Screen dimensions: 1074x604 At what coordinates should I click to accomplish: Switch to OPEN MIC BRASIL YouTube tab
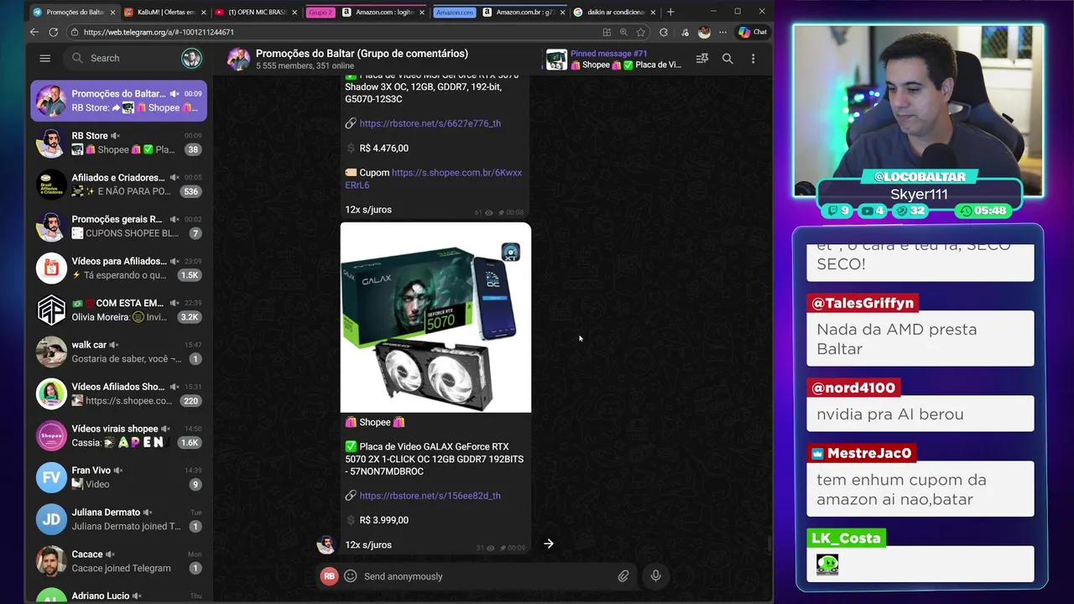click(257, 12)
